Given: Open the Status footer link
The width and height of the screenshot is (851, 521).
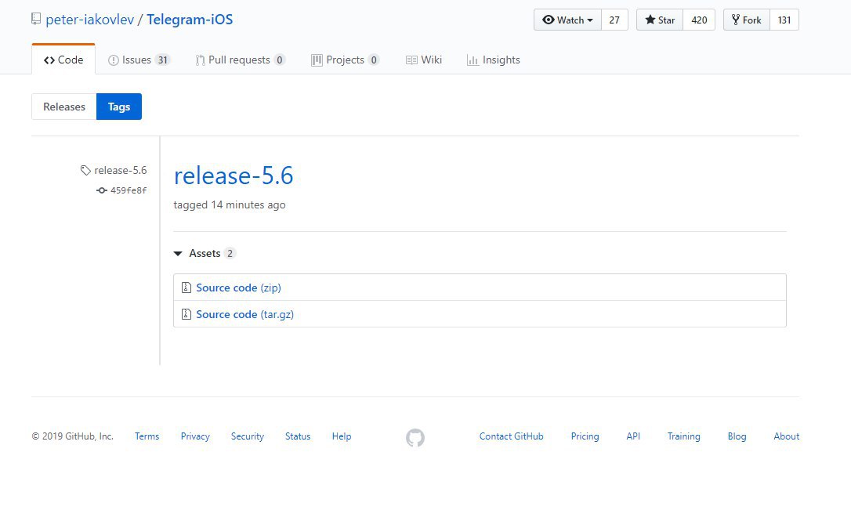Looking at the screenshot, I should [298, 436].
